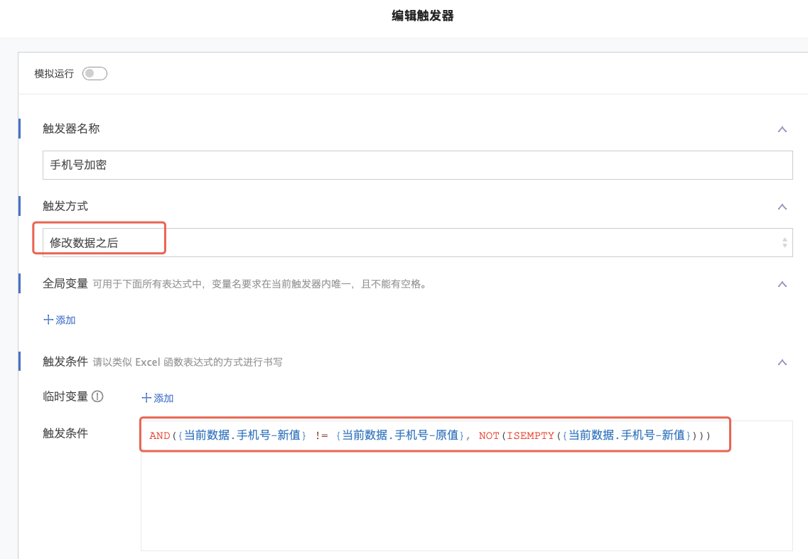Click the AND function in the expression

coord(160,435)
